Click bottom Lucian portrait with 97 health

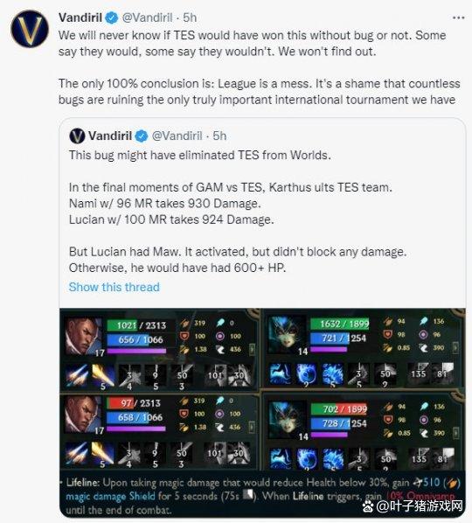(x=83, y=415)
